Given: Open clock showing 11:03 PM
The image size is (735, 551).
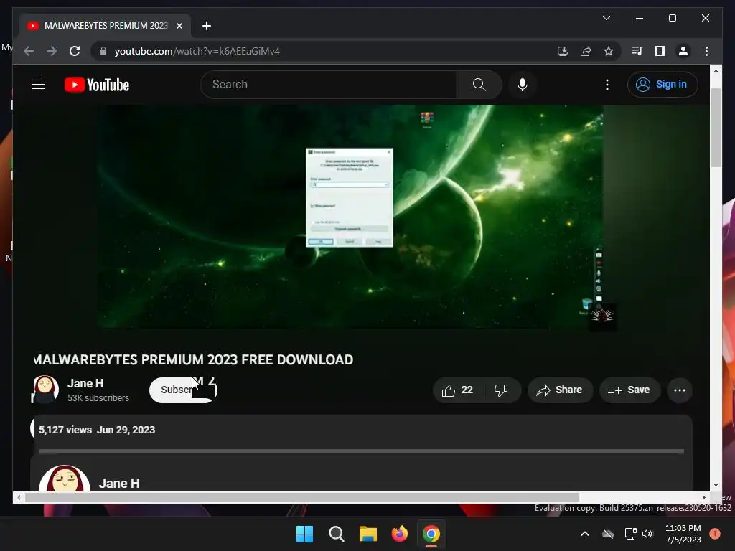Looking at the screenshot, I should 683,534.
